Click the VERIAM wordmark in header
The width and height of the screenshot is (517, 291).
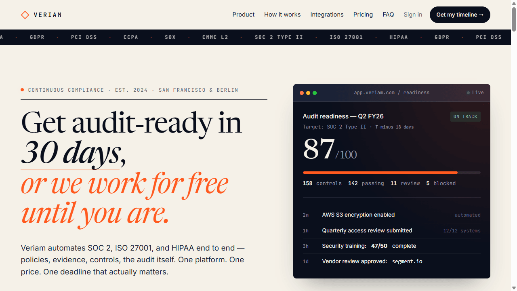pyautogui.click(x=48, y=15)
